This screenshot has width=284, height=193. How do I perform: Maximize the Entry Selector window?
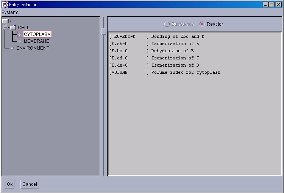click(x=272, y=5)
